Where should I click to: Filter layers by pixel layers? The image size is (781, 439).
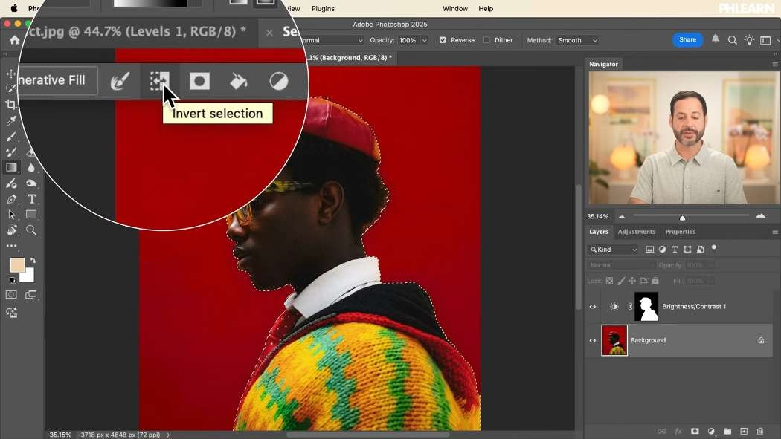click(x=649, y=250)
